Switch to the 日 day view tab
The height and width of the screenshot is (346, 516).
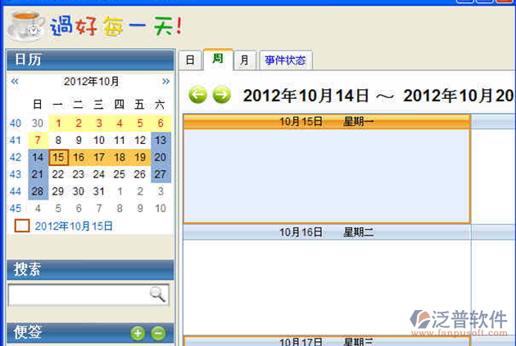[x=190, y=61]
